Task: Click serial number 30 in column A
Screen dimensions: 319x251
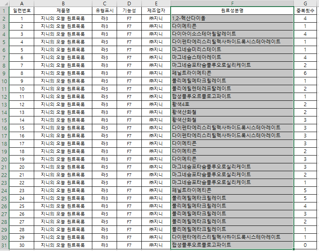Action: pos(21,245)
